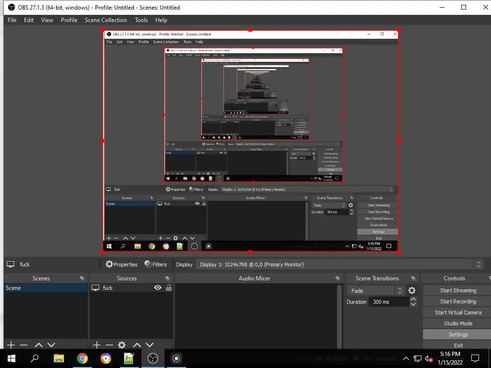Decrease transition Duration with down arrow
The width and height of the screenshot is (491, 368).
(413, 304)
